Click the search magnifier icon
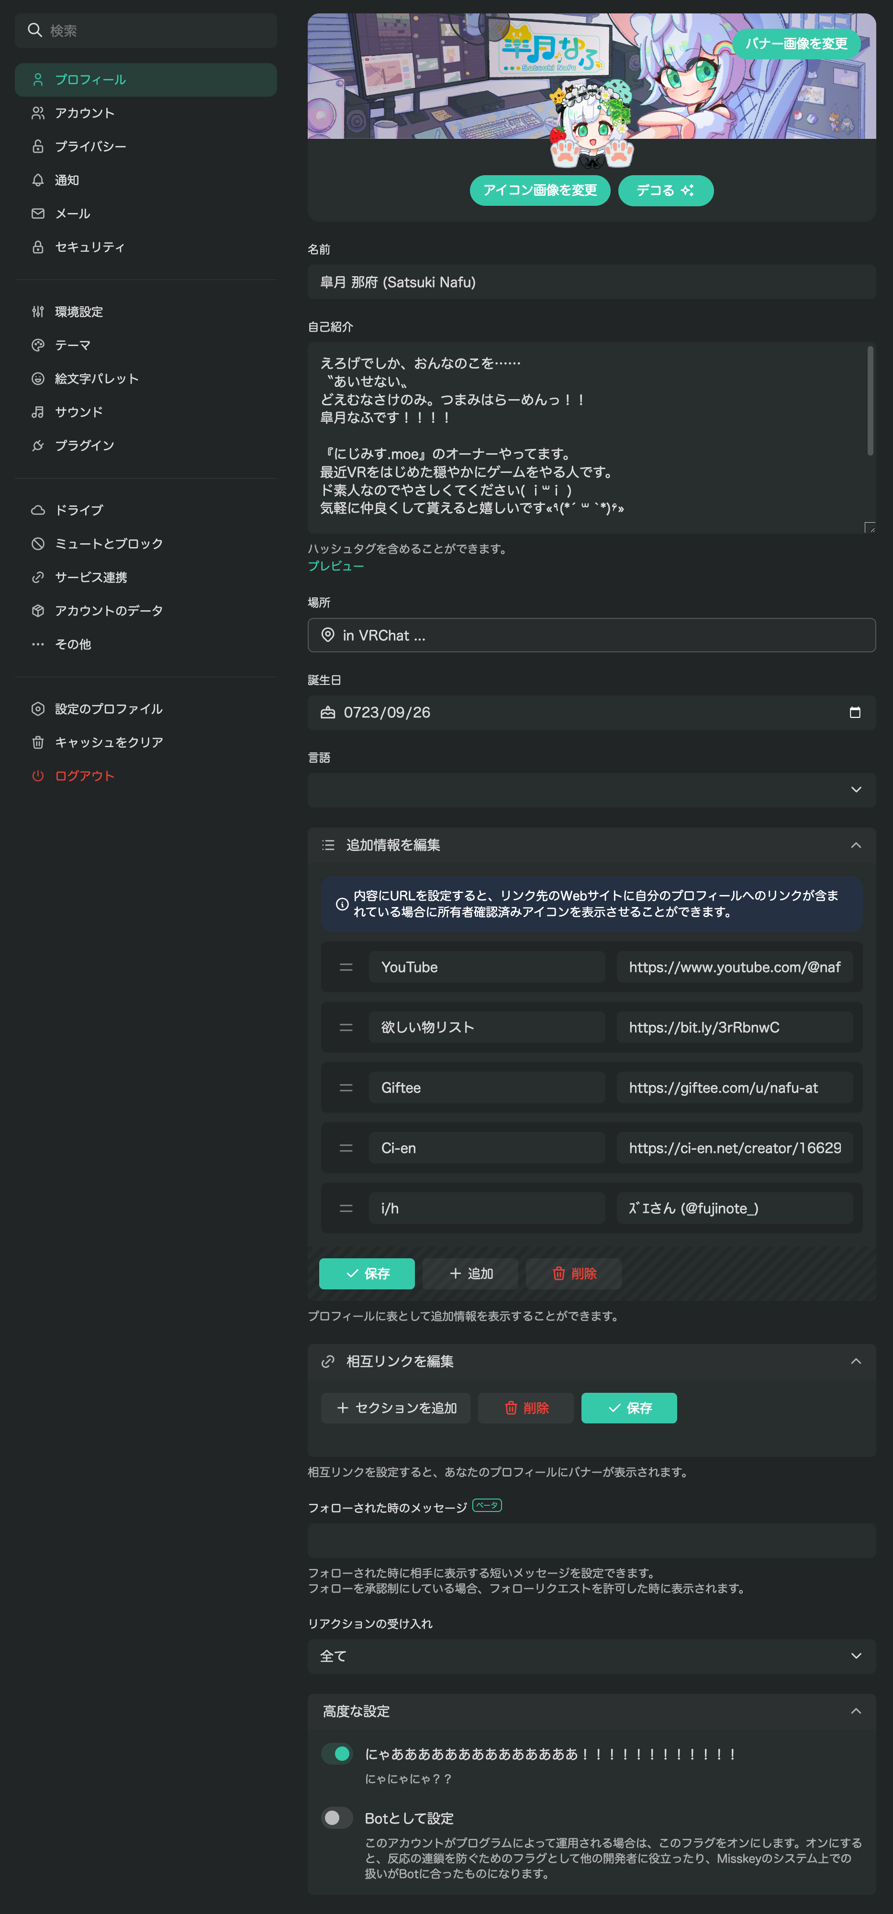893x1914 pixels. point(34,31)
